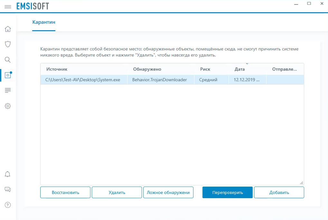This screenshot has width=328, height=220.
Task: Open the Help question mark icon
Action: tap(8, 205)
